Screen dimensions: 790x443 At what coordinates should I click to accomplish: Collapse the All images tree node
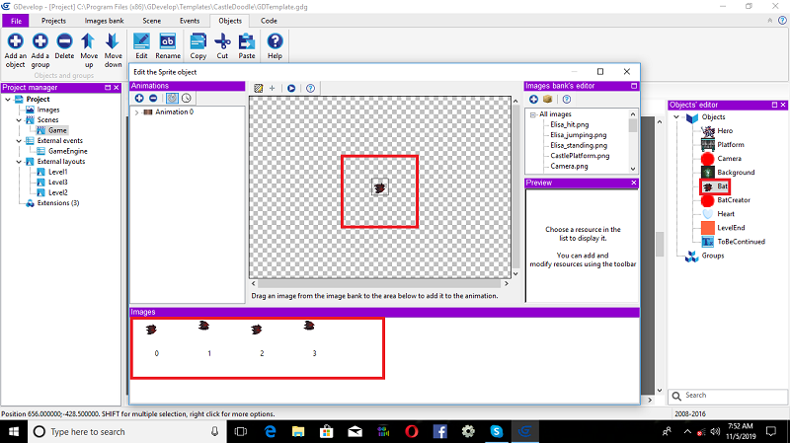533,114
